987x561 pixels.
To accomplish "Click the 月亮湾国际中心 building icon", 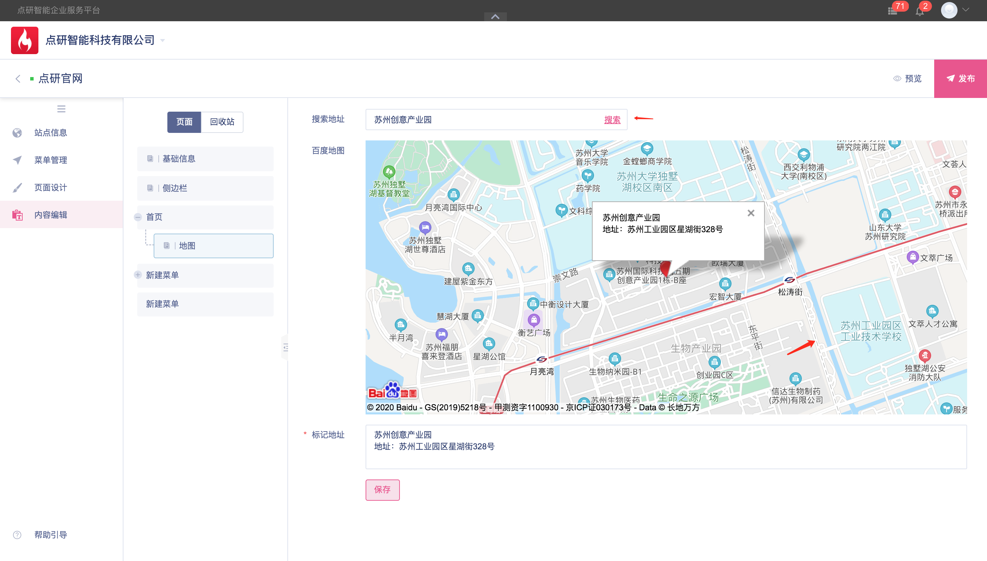I will (454, 195).
